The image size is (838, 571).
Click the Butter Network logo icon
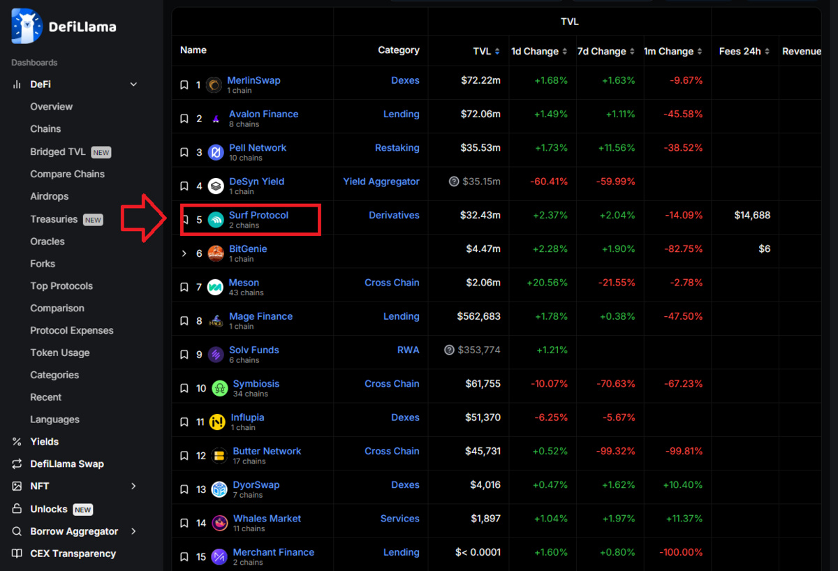coord(219,456)
